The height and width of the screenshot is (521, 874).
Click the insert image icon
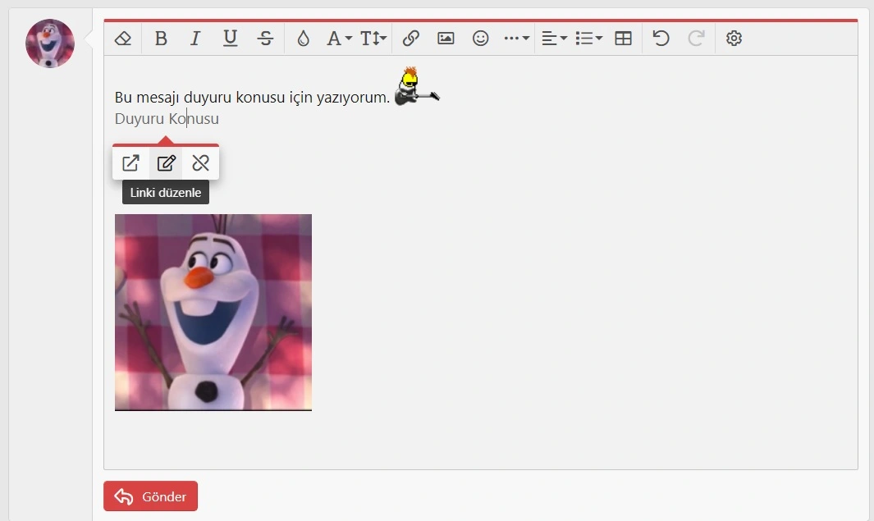(x=446, y=39)
